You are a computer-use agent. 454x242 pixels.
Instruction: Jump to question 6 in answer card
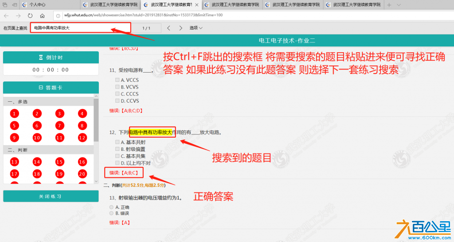click(37, 126)
